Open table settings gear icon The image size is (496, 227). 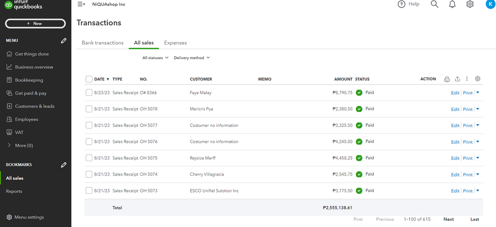click(478, 79)
